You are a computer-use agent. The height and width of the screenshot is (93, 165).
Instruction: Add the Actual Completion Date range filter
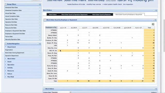pyautogui.click(x=40, y=16)
